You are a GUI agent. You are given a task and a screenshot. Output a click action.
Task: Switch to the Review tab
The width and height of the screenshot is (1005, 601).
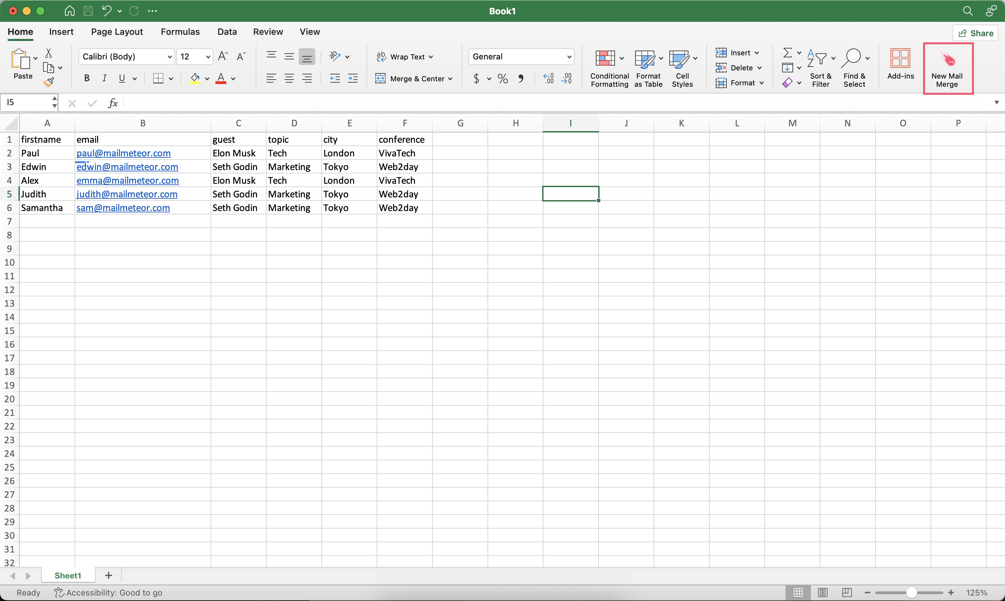click(x=268, y=32)
